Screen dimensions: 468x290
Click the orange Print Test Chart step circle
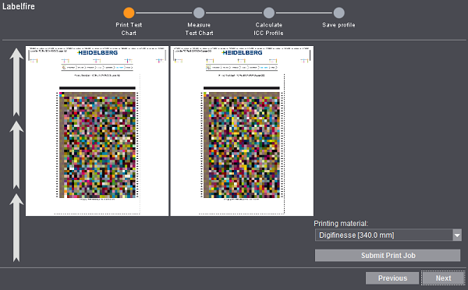pos(129,12)
